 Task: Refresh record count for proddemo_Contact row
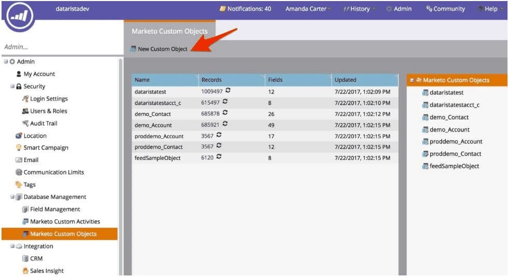pos(219,146)
